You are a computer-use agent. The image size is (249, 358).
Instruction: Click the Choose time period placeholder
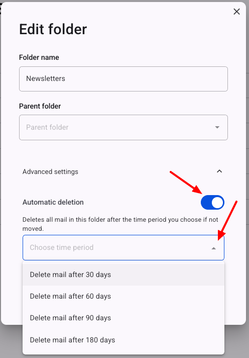(x=62, y=247)
